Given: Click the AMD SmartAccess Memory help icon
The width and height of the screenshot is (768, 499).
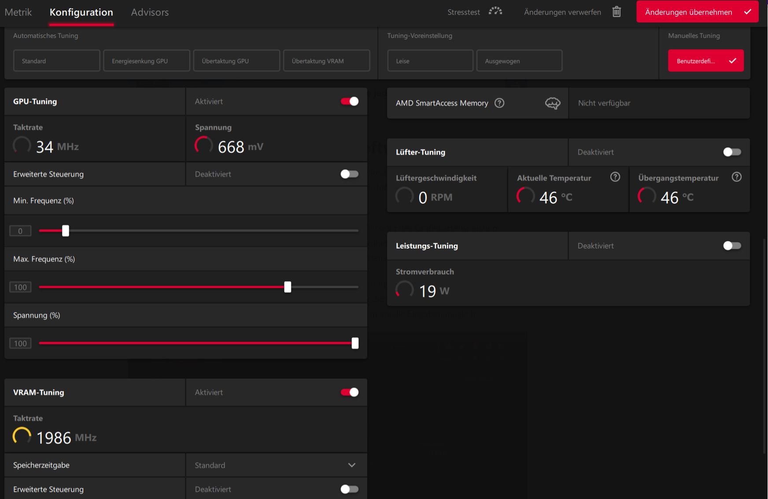Looking at the screenshot, I should (499, 103).
